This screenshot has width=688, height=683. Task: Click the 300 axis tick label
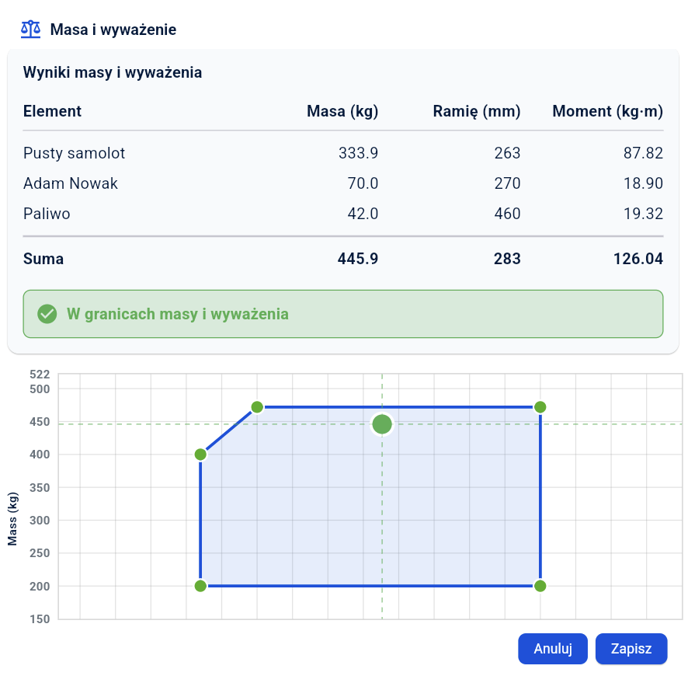[40, 520]
